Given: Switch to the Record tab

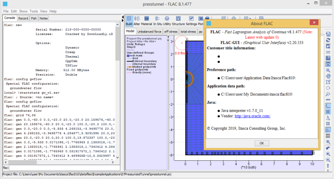Looking at the screenshot, I should point(24,18).
